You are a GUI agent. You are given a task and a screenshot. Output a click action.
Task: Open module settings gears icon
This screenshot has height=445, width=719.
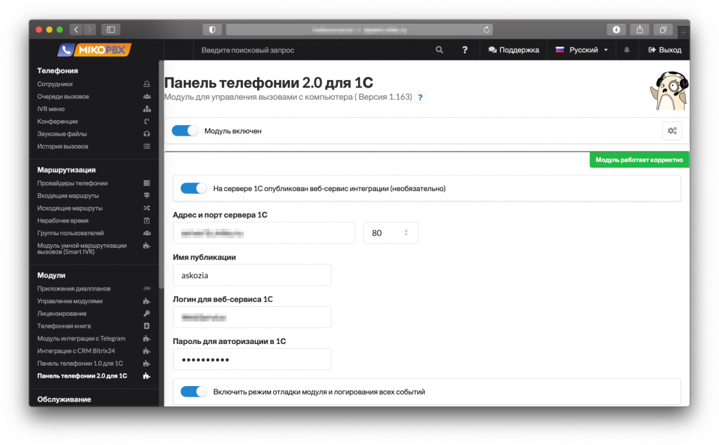(672, 131)
